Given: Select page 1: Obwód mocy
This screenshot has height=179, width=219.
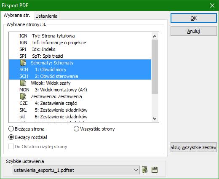Looking at the screenshot, I should tap(80, 69).
